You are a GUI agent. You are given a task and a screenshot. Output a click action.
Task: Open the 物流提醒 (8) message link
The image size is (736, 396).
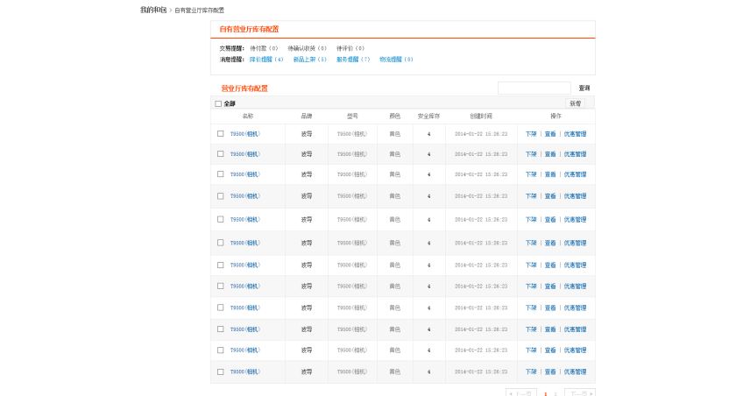[396, 60]
